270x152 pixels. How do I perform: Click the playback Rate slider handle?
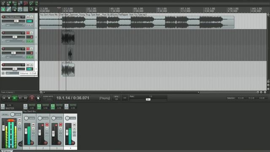coord(148,100)
